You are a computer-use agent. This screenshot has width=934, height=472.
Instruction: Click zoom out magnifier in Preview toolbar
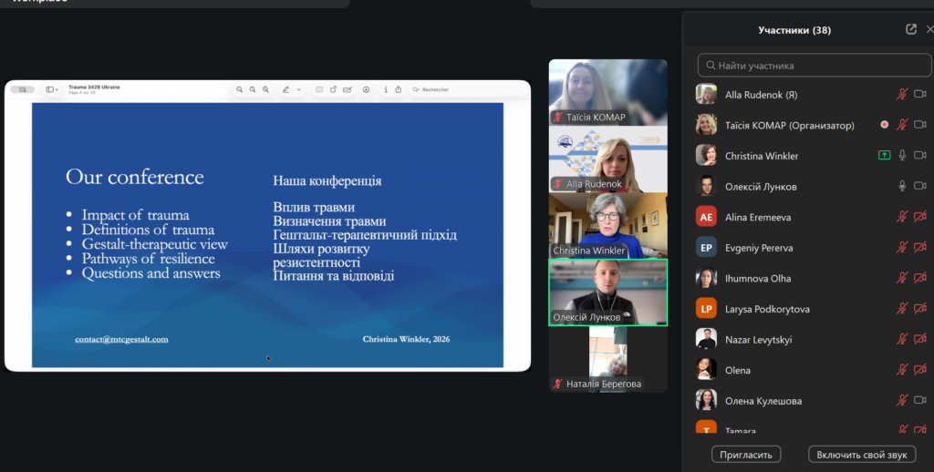[x=240, y=89]
